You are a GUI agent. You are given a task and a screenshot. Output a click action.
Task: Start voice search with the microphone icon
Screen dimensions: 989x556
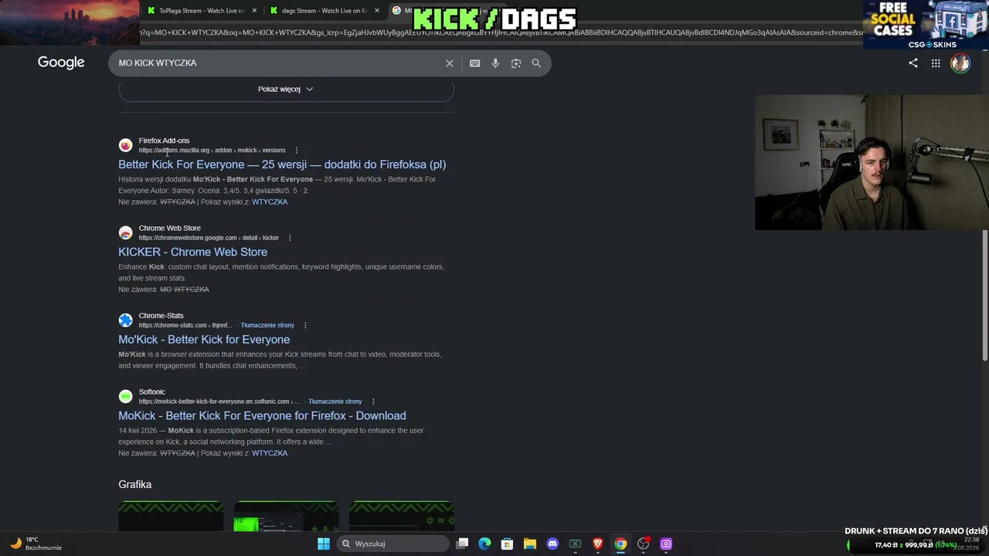tap(495, 63)
